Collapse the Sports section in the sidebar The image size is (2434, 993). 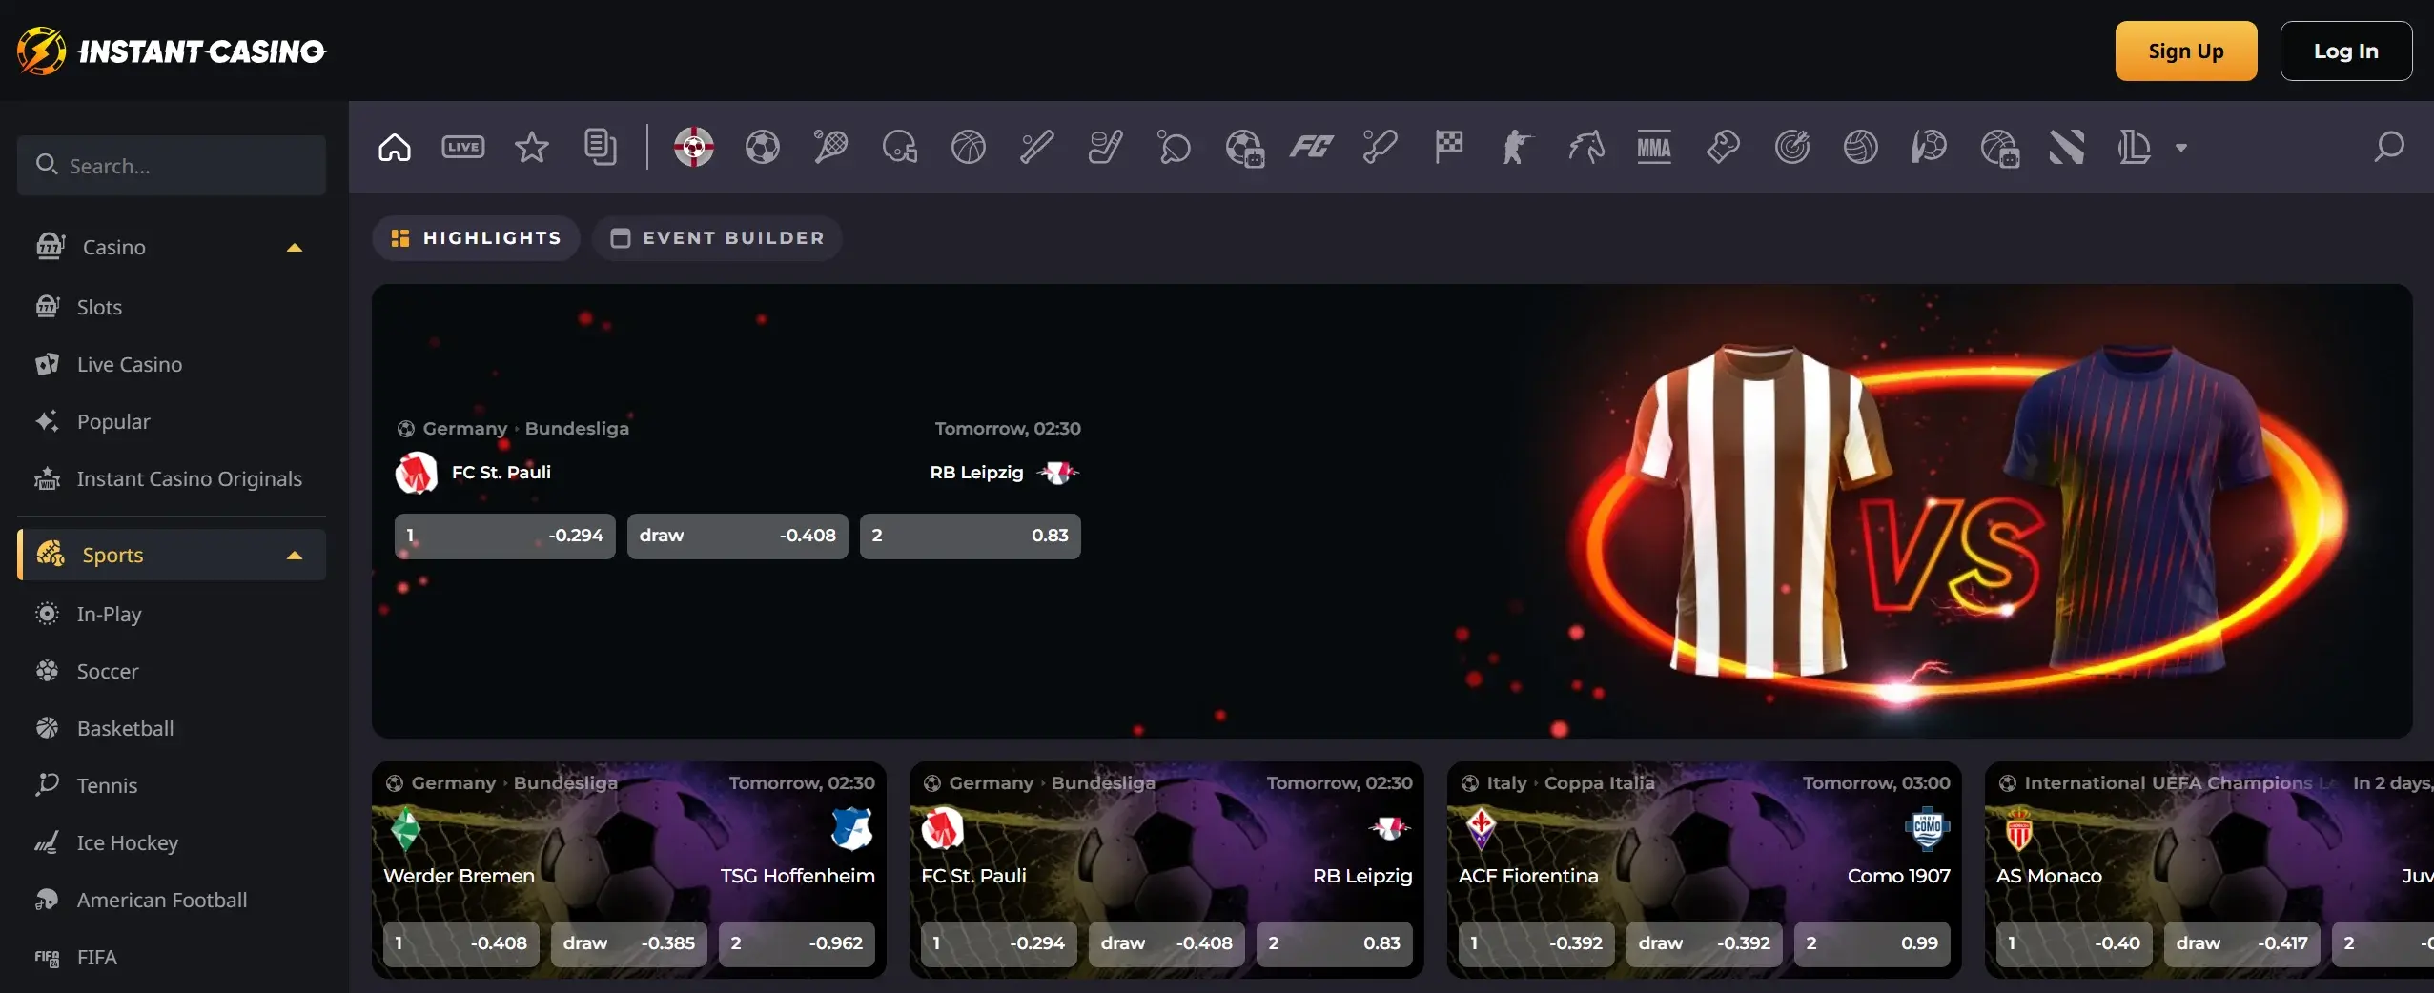pyautogui.click(x=294, y=555)
